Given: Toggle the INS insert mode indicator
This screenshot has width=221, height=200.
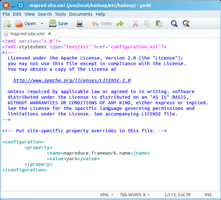Looking at the screenshot, I should [208, 195].
